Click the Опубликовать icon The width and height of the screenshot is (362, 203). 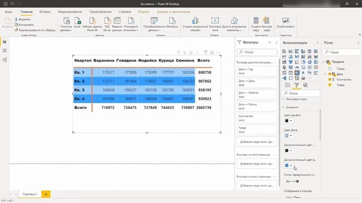pyautogui.click(x=286, y=23)
